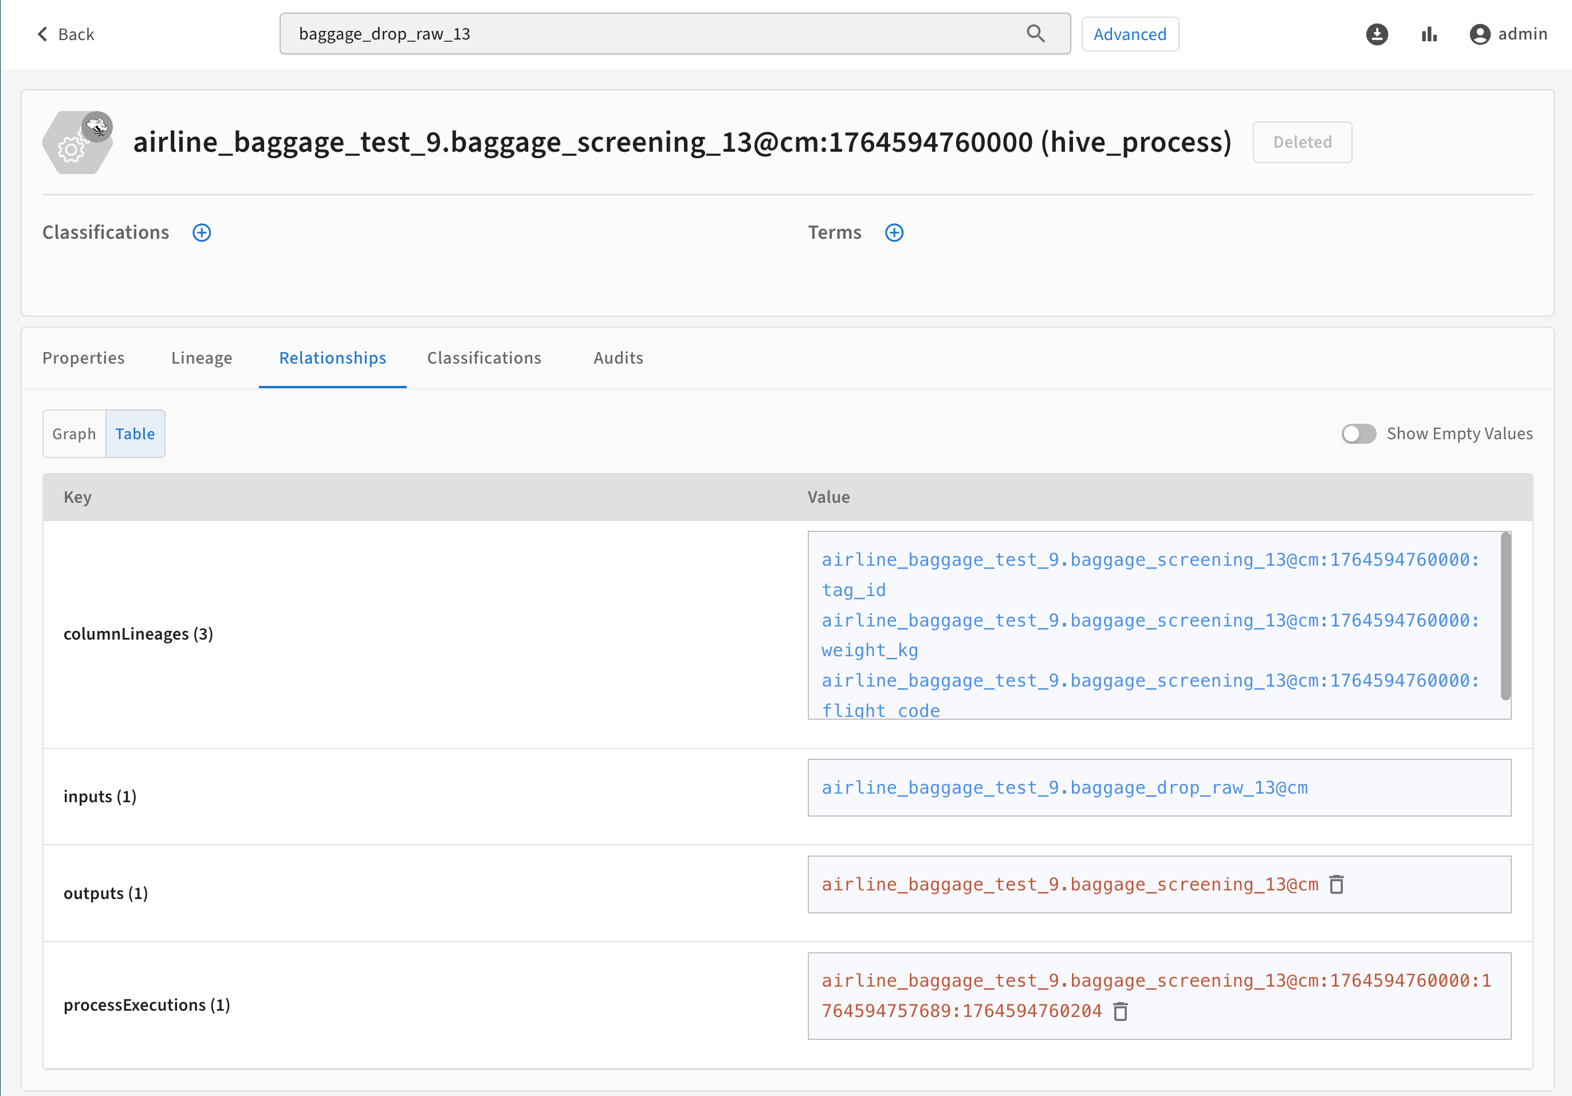
Task: Open the statistics bar chart icon
Action: point(1429,34)
